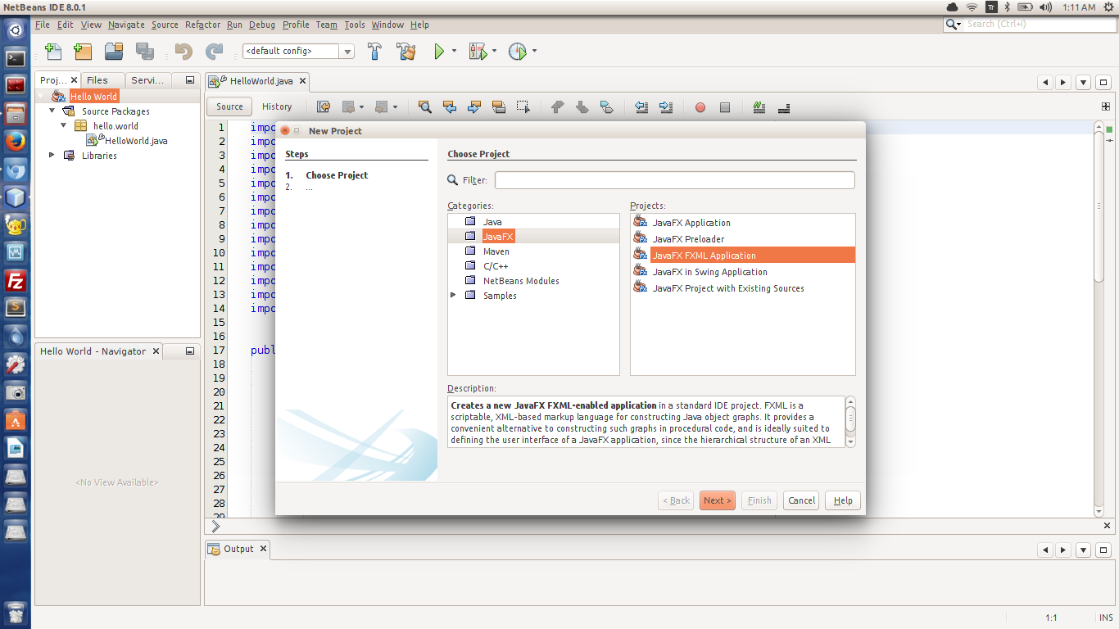This screenshot has height=629, width=1119.
Task: Open the Refactor menu
Action: [x=202, y=25]
